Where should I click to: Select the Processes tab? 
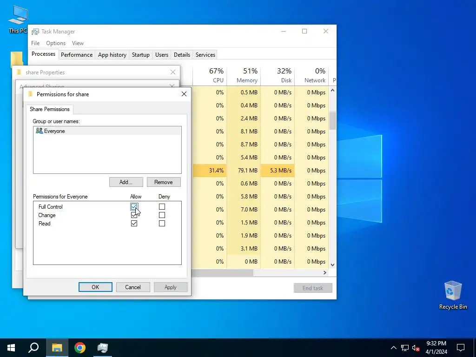click(x=43, y=54)
